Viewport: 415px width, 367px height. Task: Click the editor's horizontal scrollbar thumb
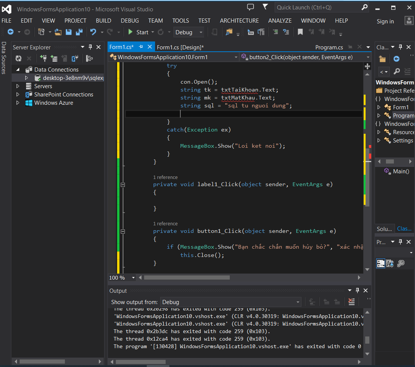click(187, 278)
